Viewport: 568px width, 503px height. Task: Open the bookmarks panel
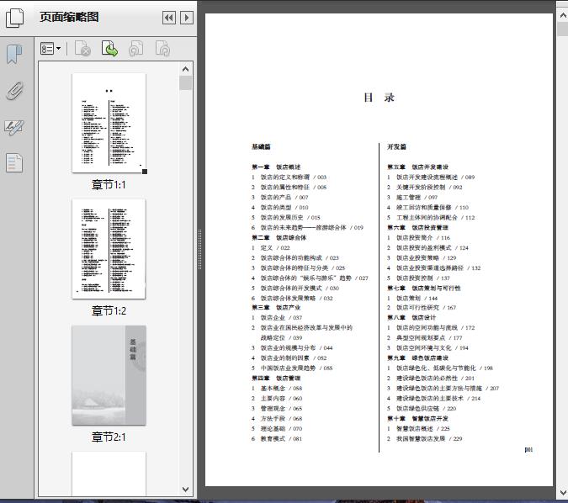[x=14, y=56]
